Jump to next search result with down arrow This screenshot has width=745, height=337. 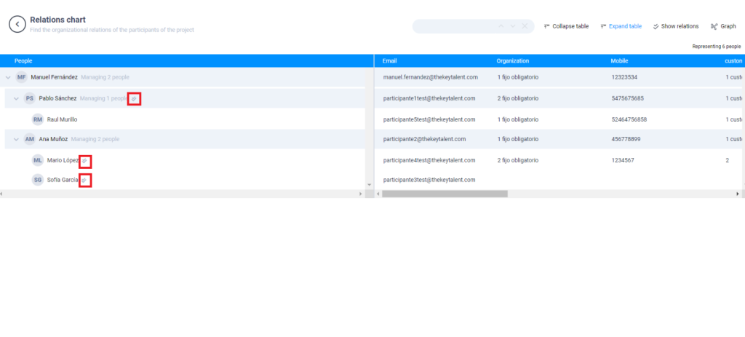tap(513, 26)
